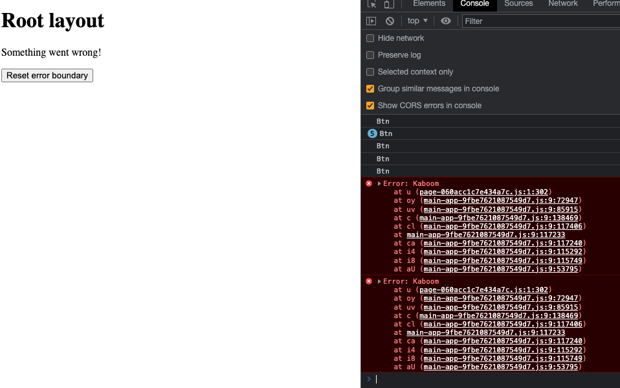Image resolution: width=620 pixels, height=388 pixels.
Task: Create a live expression with the eye icon
Action: (x=446, y=21)
